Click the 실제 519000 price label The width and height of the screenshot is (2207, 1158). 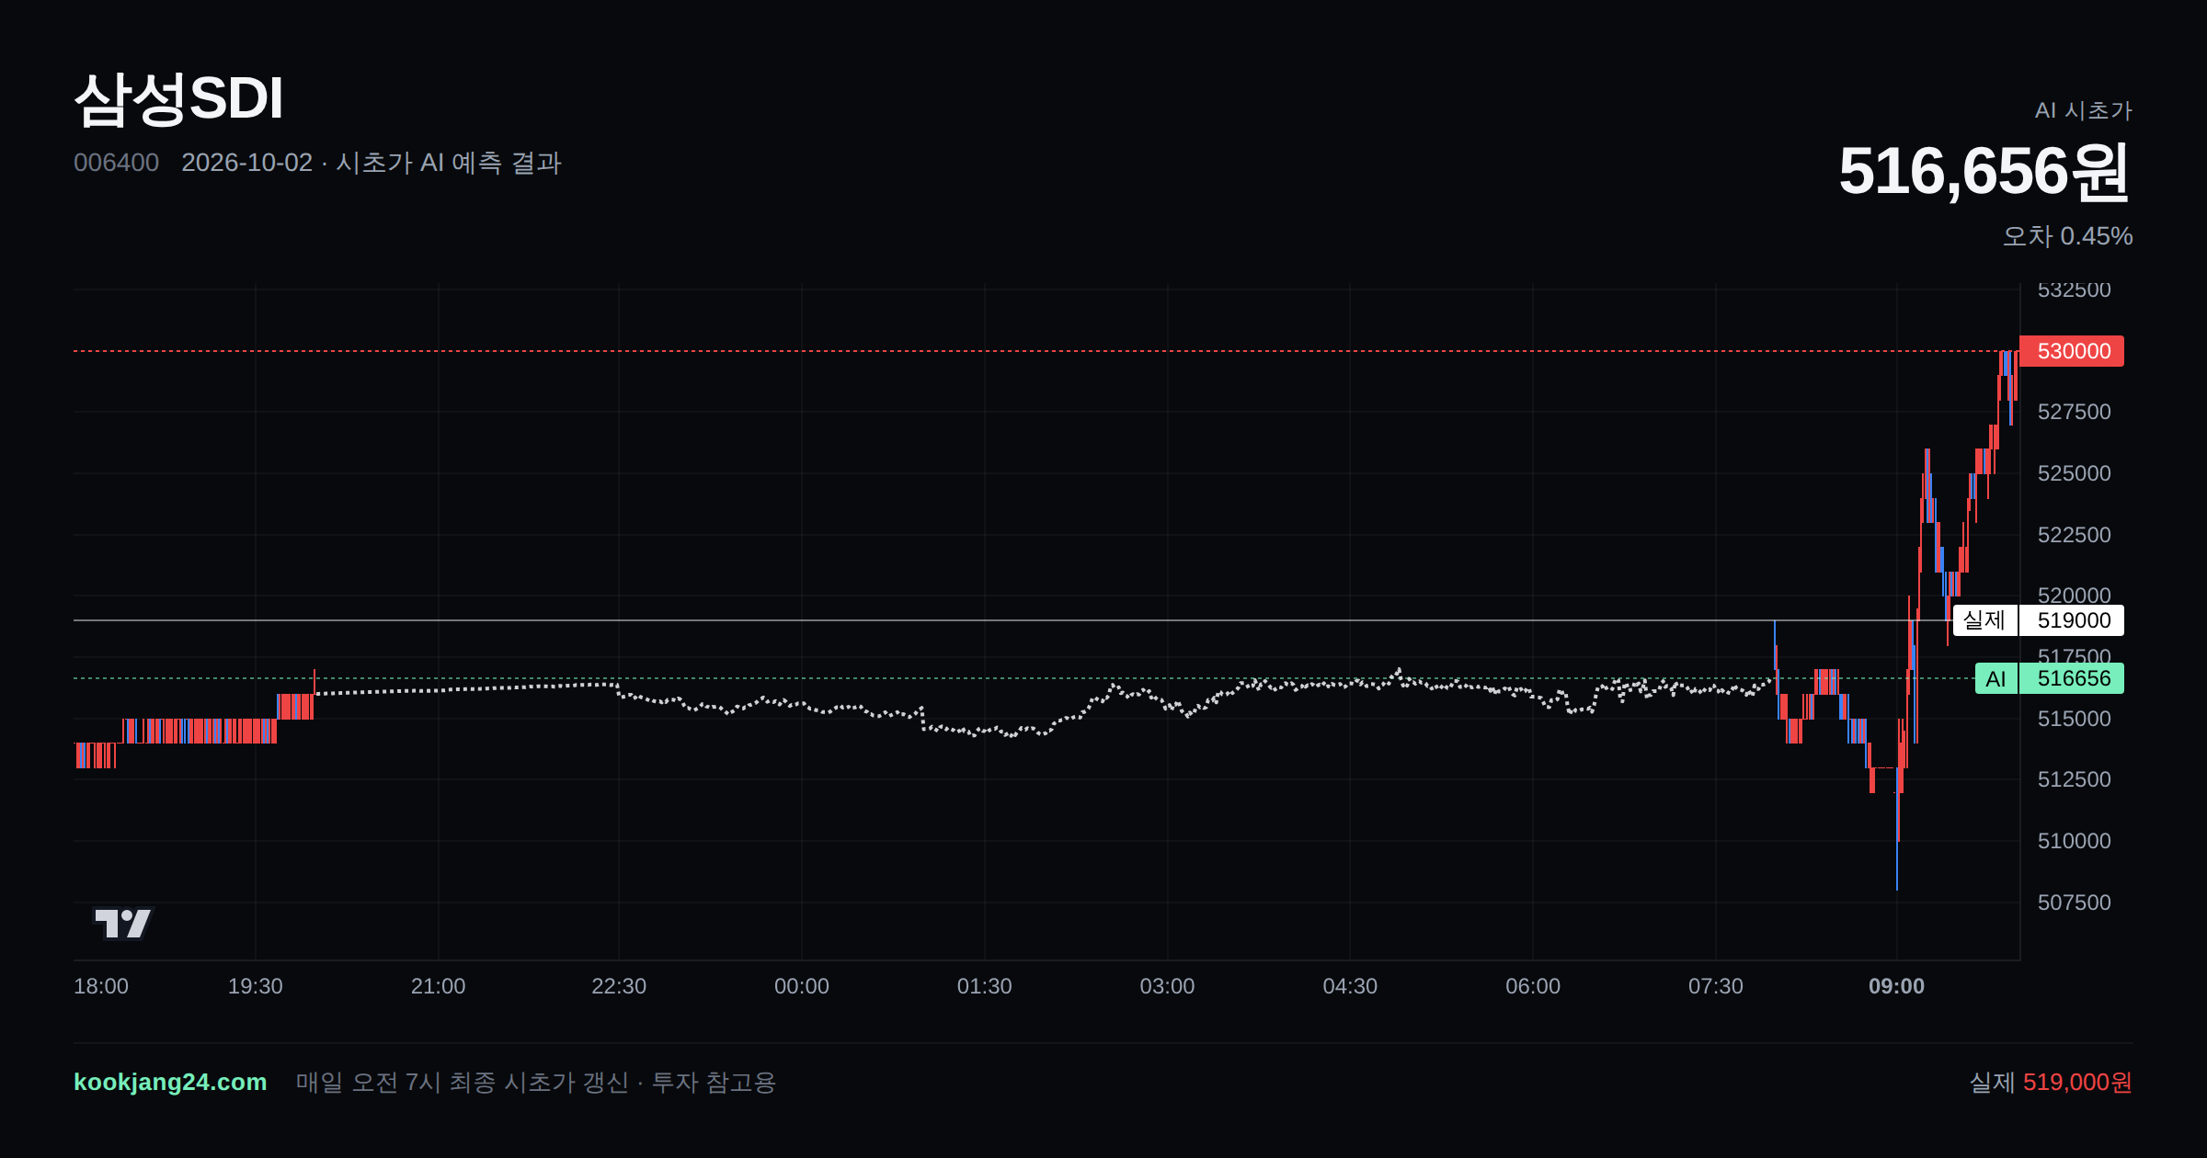click(2039, 620)
